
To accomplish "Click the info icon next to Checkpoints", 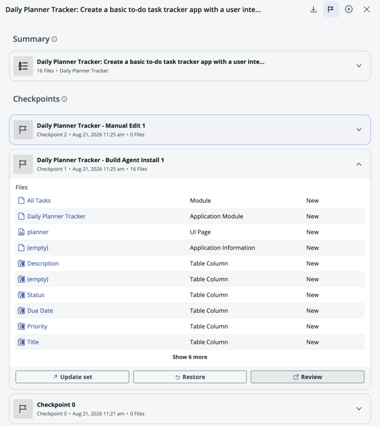I will pyautogui.click(x=64, y=99).
